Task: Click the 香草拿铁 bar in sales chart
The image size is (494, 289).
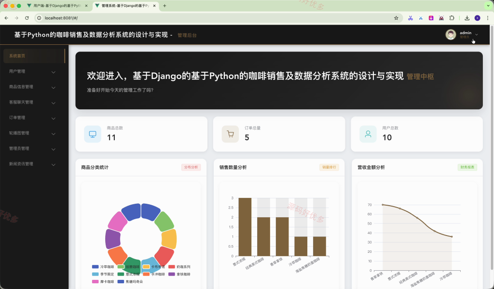Action: (282, 236)
